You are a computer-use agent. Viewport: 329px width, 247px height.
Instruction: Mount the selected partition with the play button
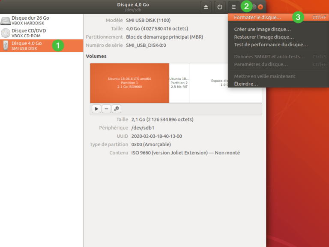tap(96, 109)
